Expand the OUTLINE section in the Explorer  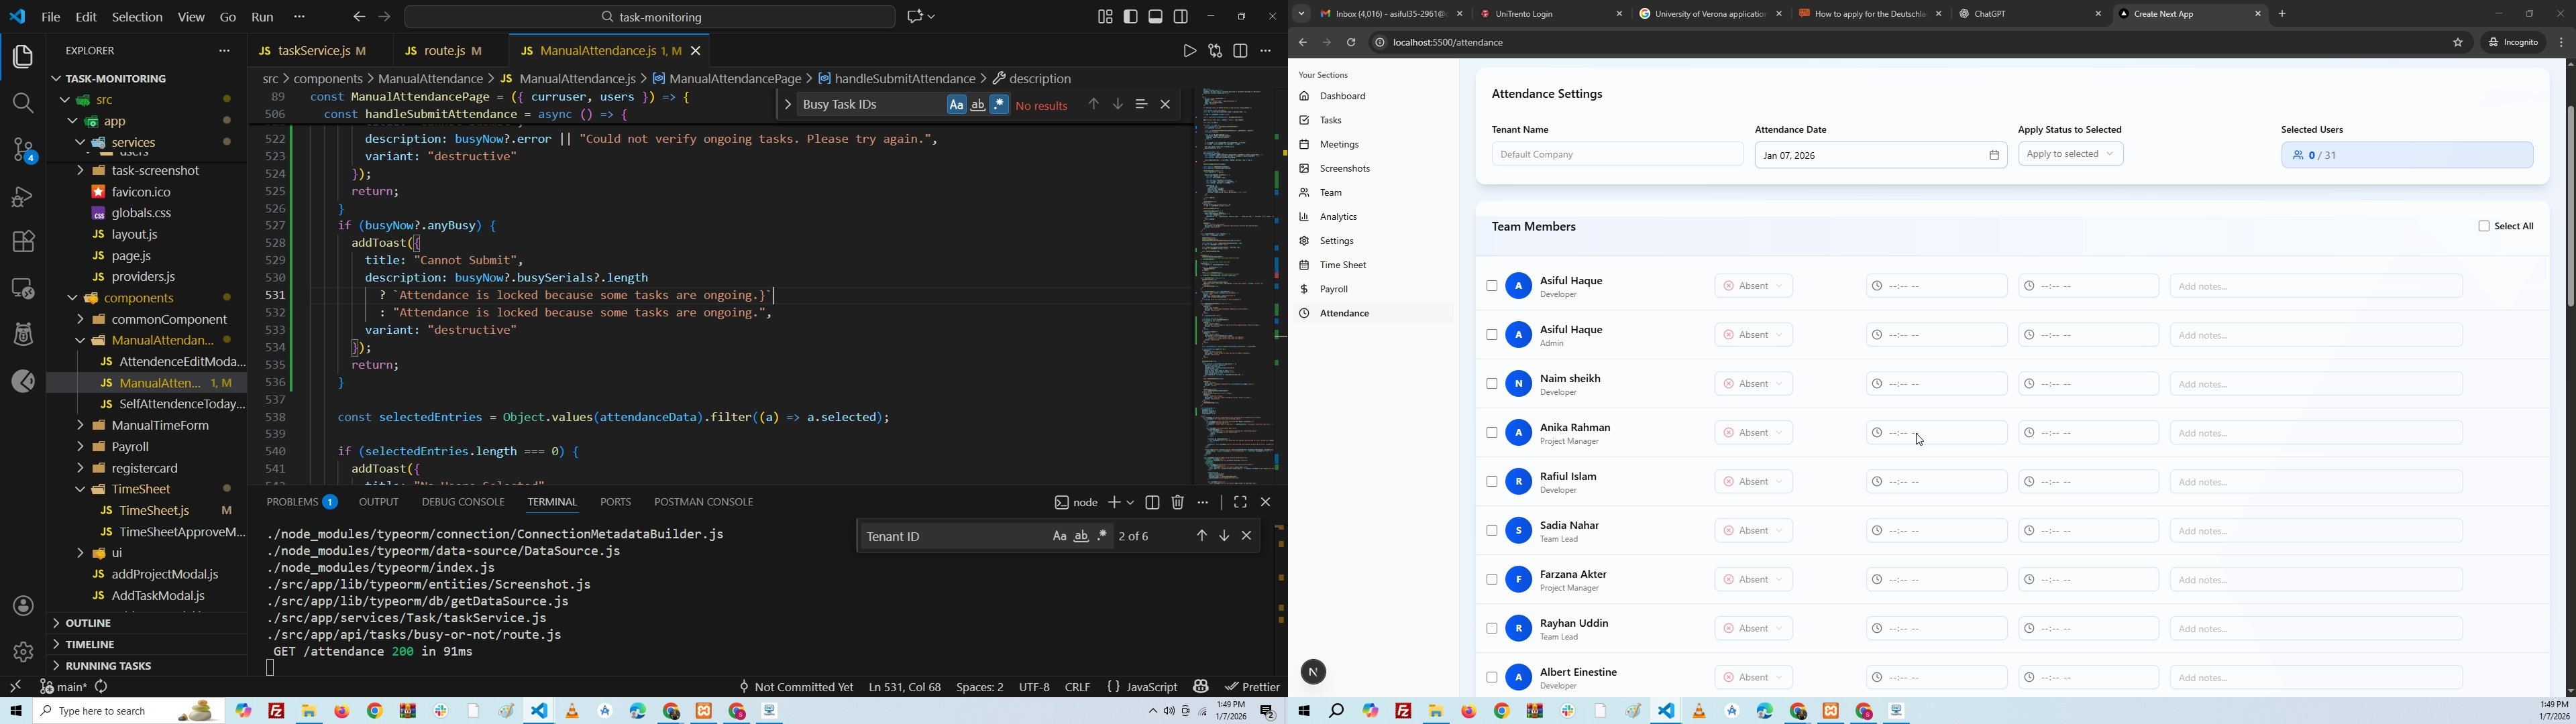pyautogui.click(x=88, y=623)
